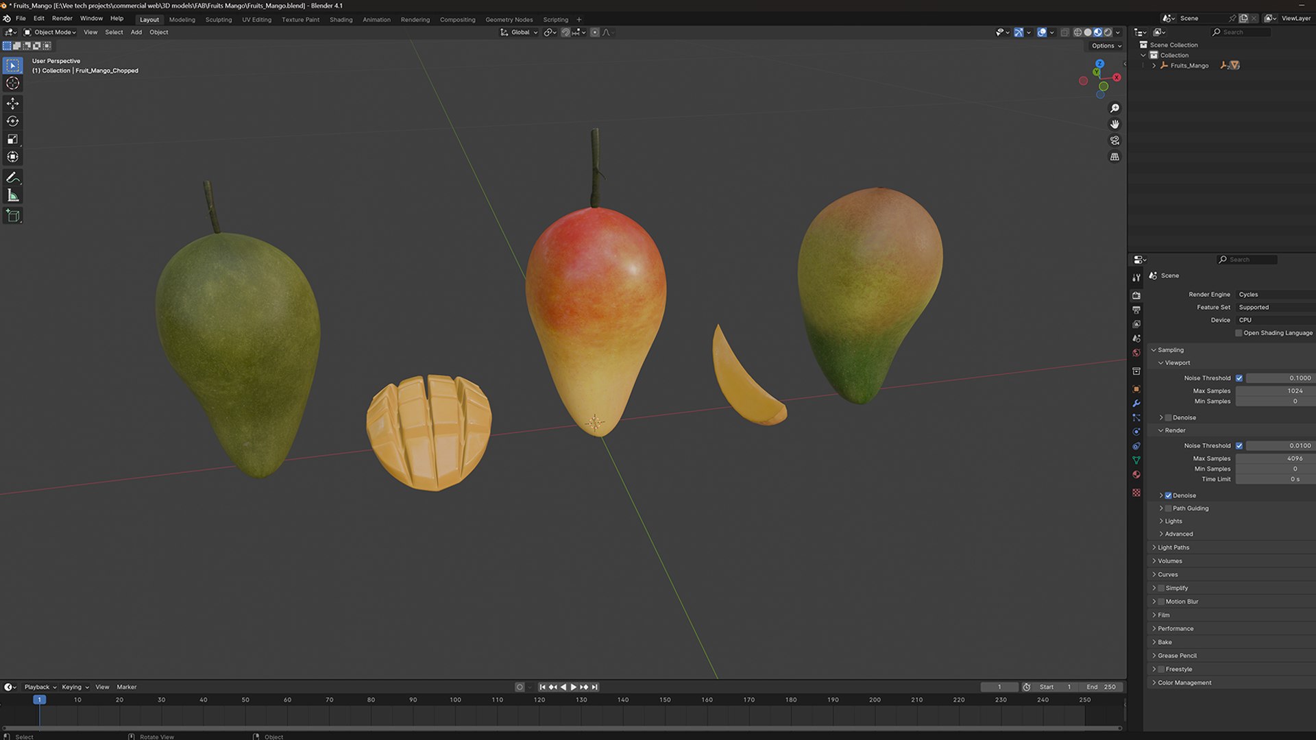
Task: Disable Render Denoise checkbox
Action: pos(1168,495)
